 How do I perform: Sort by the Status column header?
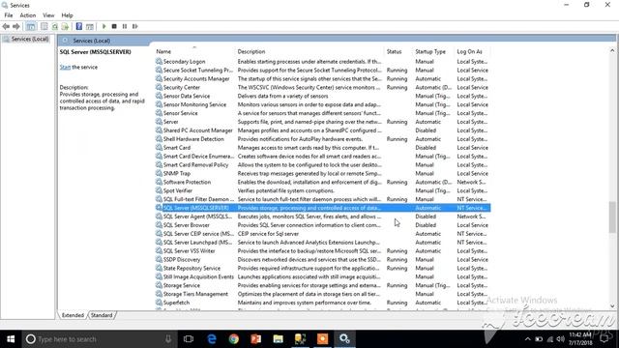click(394, 51)
